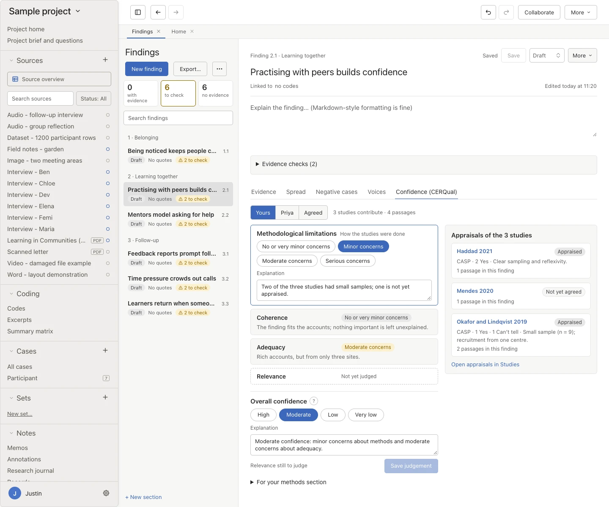This screenshot has height=507, width=609.
Task: Open the Sample project dropdown
Action: pos(44,11)
